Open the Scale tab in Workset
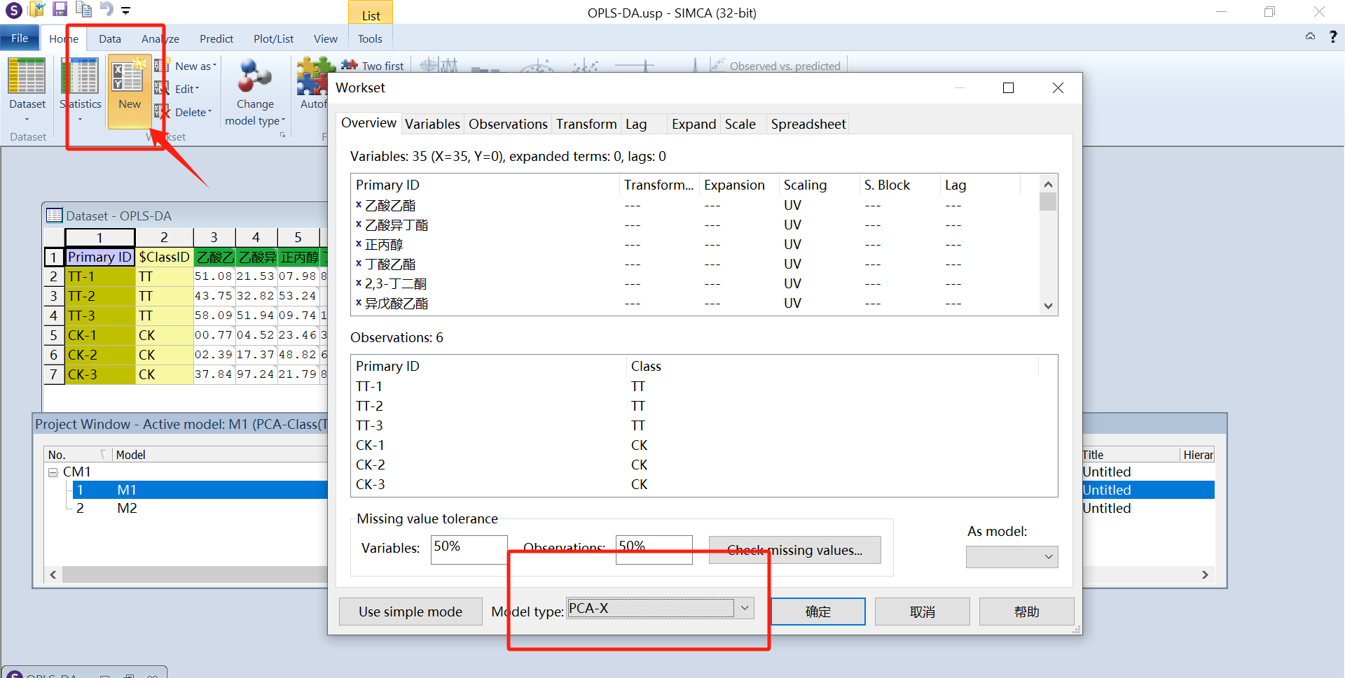 [740, 124]
